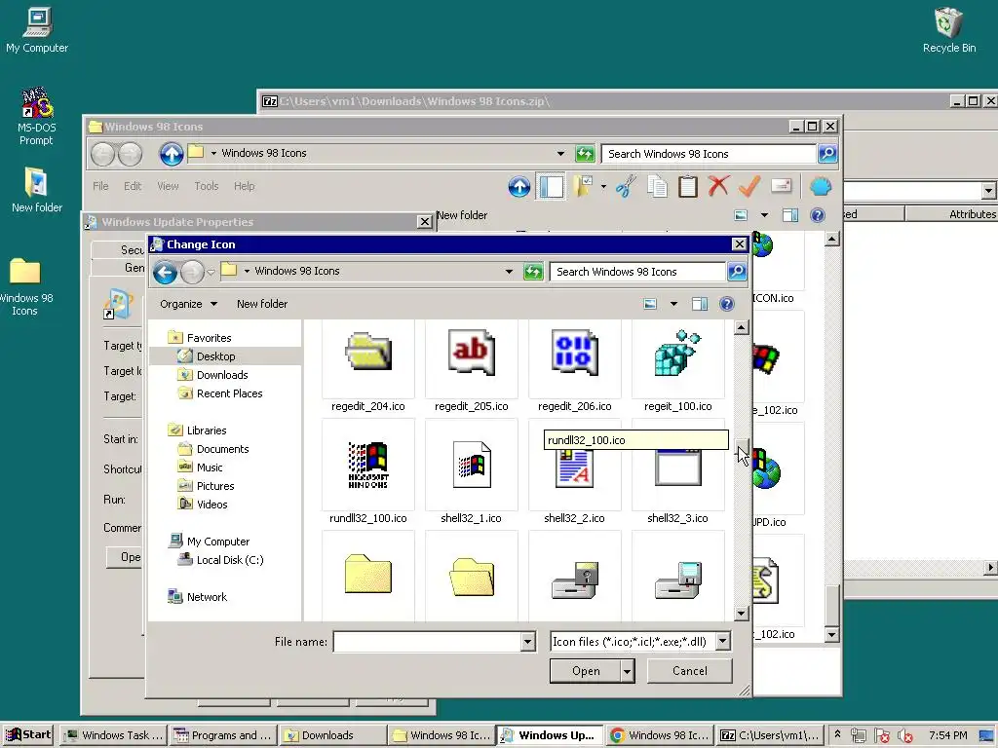Click the Open button's split arrow
This screenshot has height=748, width=998.
coord(627,671)
